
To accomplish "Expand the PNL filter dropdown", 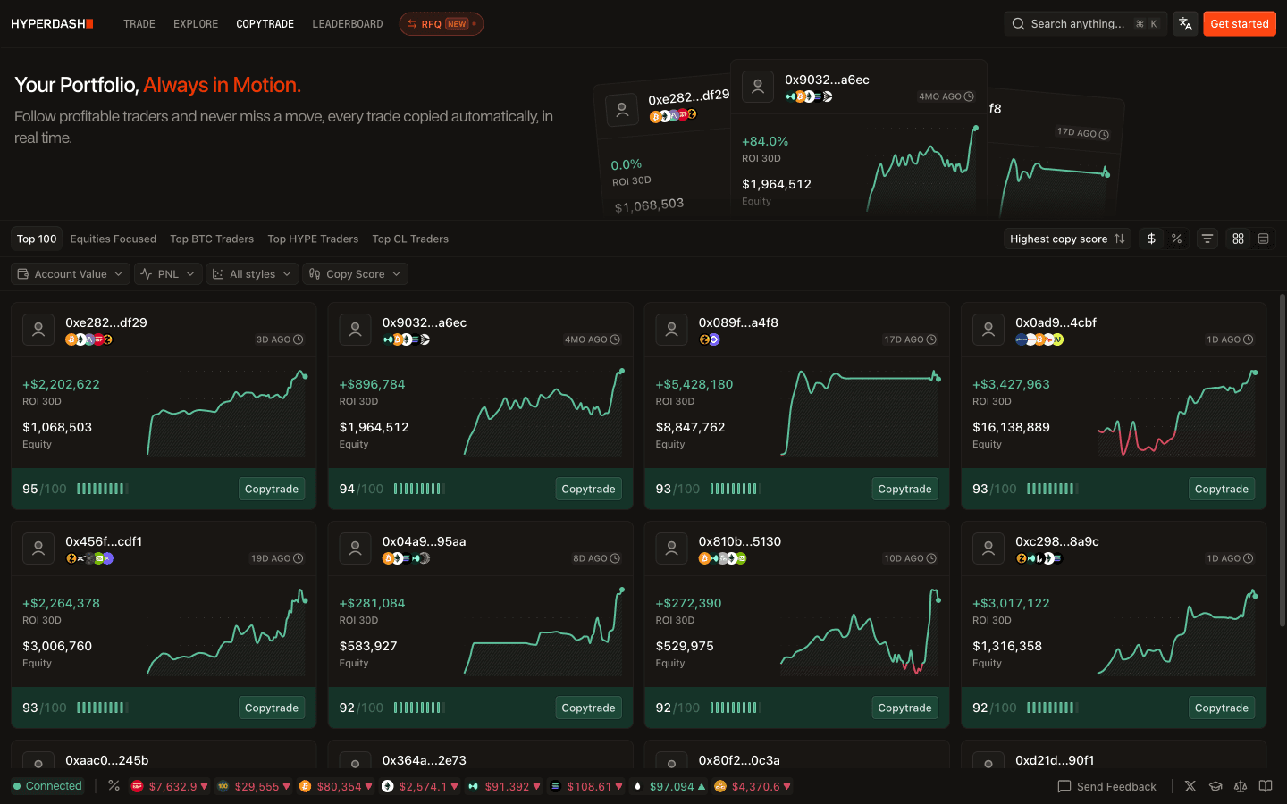I will click(x=168, y=274).
